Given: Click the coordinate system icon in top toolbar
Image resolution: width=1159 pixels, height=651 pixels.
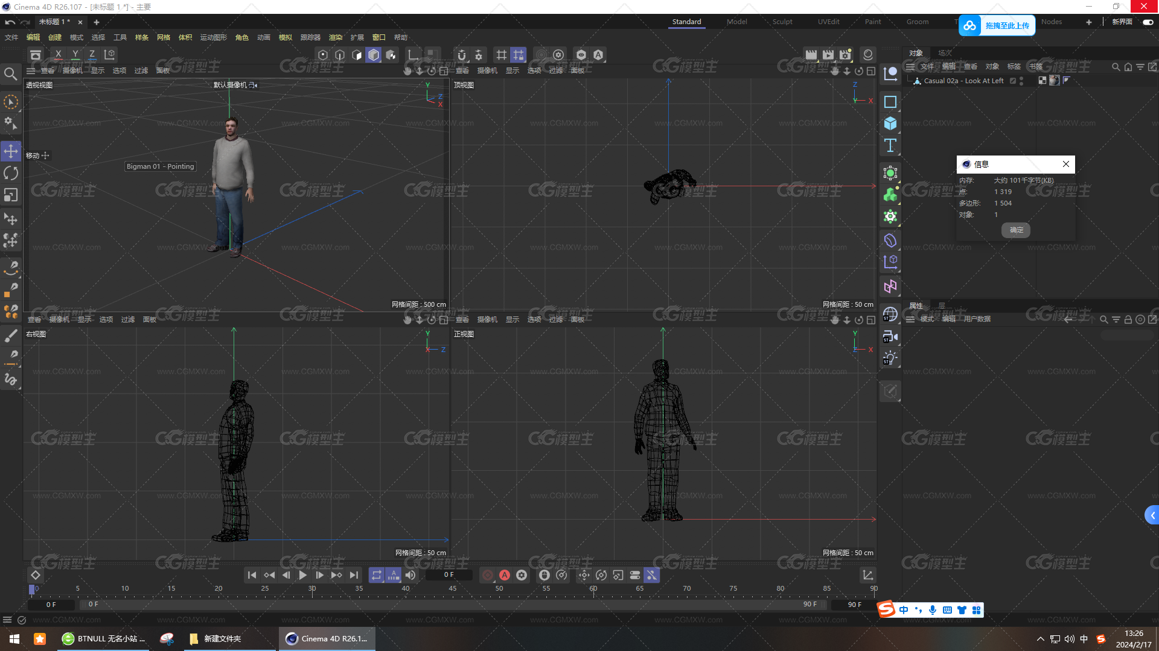Looking at the screenshot, I should coord(109,55).
